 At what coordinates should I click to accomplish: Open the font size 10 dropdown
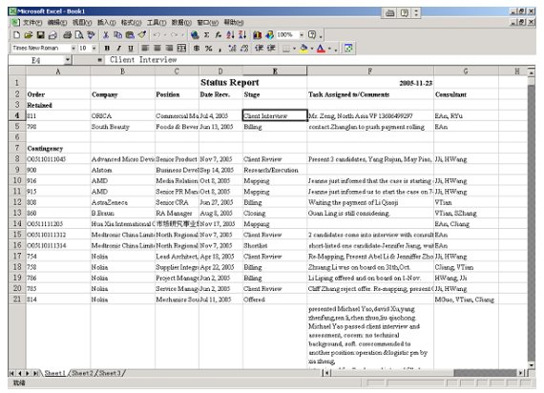point(94,49)
